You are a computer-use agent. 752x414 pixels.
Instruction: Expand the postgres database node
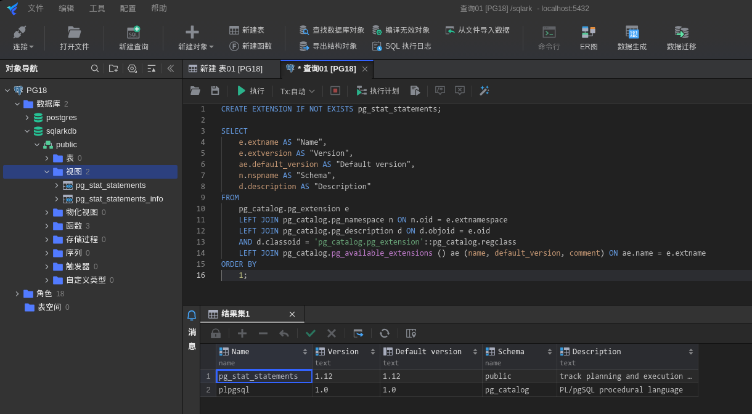(27, 118)
